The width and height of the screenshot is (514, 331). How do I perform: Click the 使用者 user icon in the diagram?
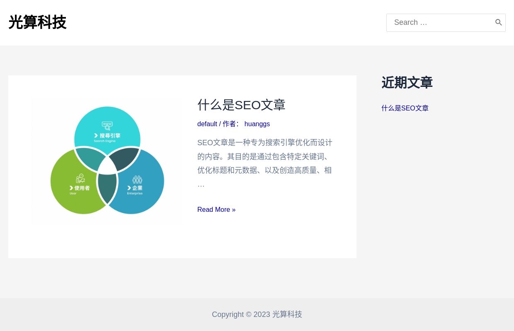click(x=80, y=179)
